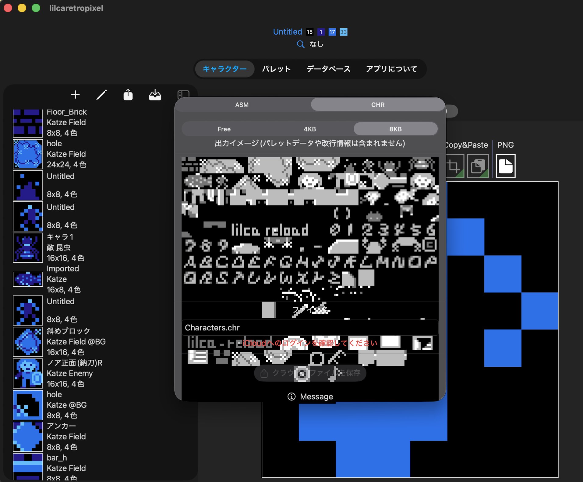This screenshot has height=482, width=583.
Task: Click the duplicate/copy icon under Copy&Paste
Action: pyautogui.click(x=478, y=166)
